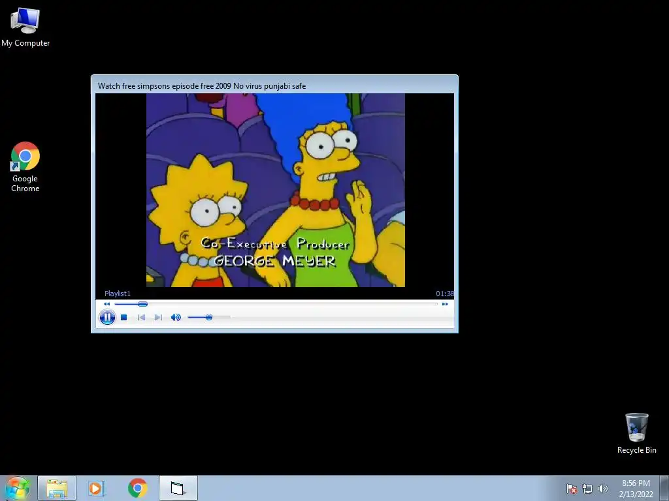Stop playback with the square stop button
669x501 pixels.
click(123, 318)
